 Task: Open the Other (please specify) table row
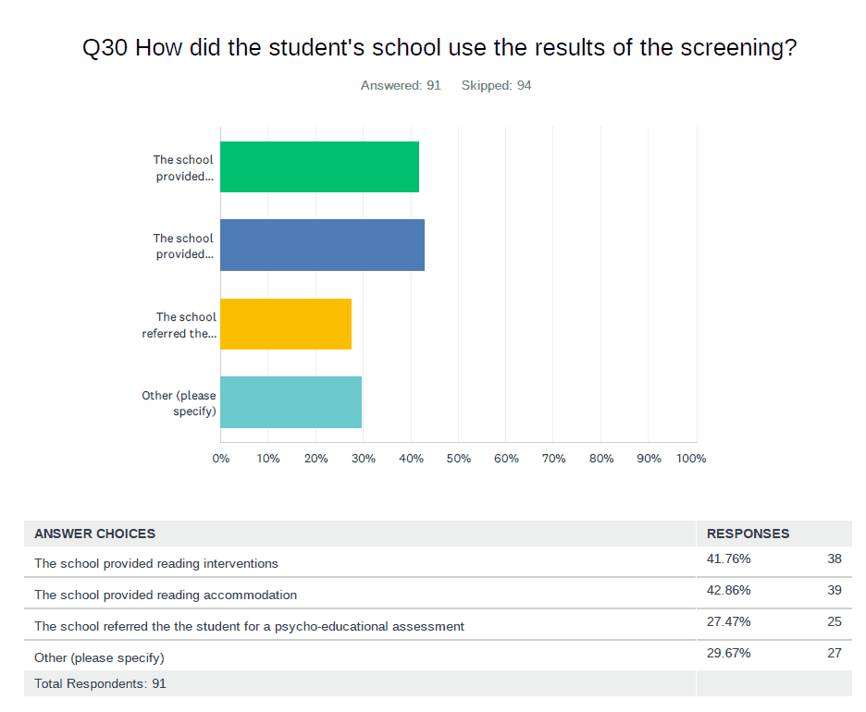99,657
